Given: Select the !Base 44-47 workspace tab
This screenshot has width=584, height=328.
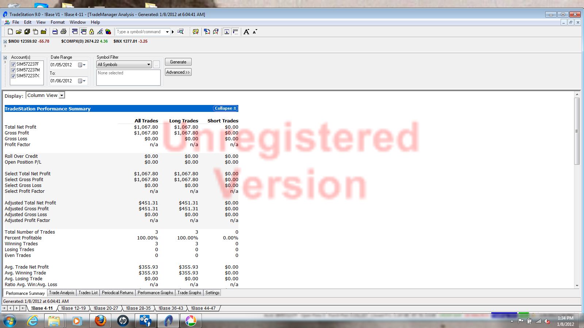Looking at the screenshot, I should point(203,308).
